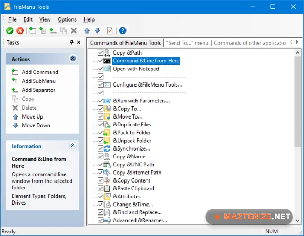Select the first separator line row
304x236 pixels.
click(x=149, y=77)
